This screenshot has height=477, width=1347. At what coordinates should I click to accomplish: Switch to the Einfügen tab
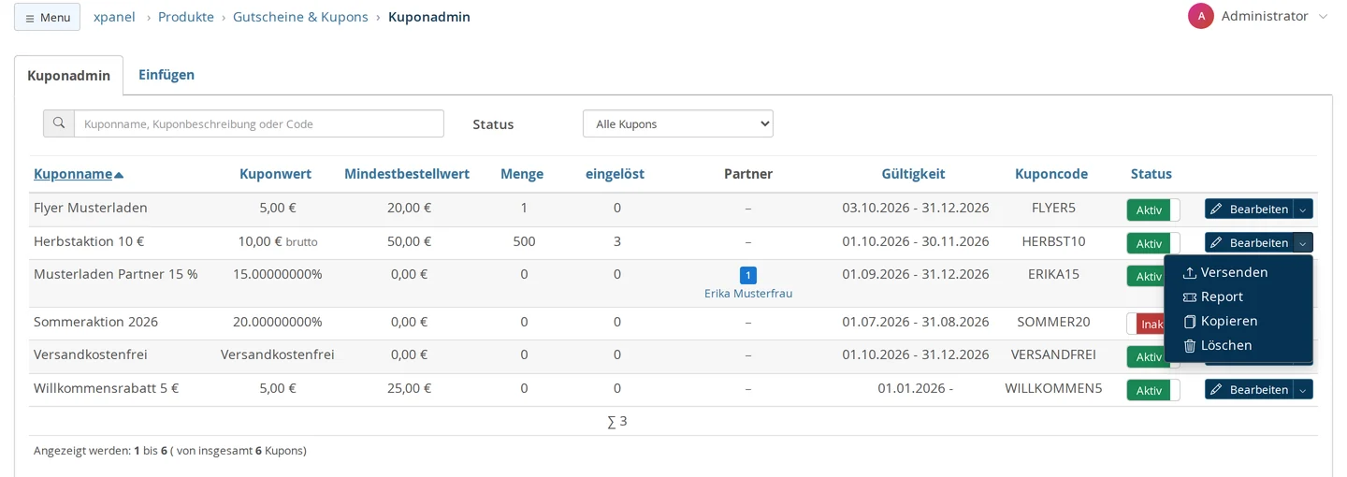click(167, 75)
